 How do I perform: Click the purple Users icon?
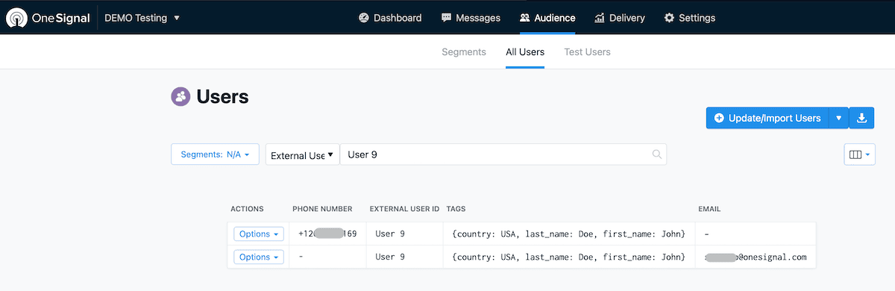[180, 96]
